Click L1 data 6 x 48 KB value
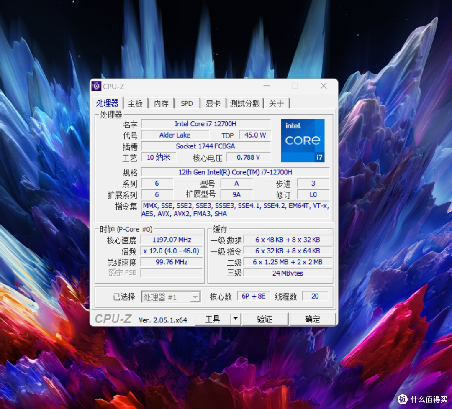Viewport: 452px width, 409px height. [288, 240]
